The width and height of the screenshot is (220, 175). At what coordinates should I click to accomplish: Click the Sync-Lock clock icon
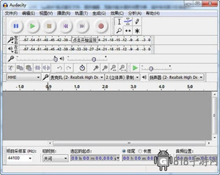pos(82,68)
